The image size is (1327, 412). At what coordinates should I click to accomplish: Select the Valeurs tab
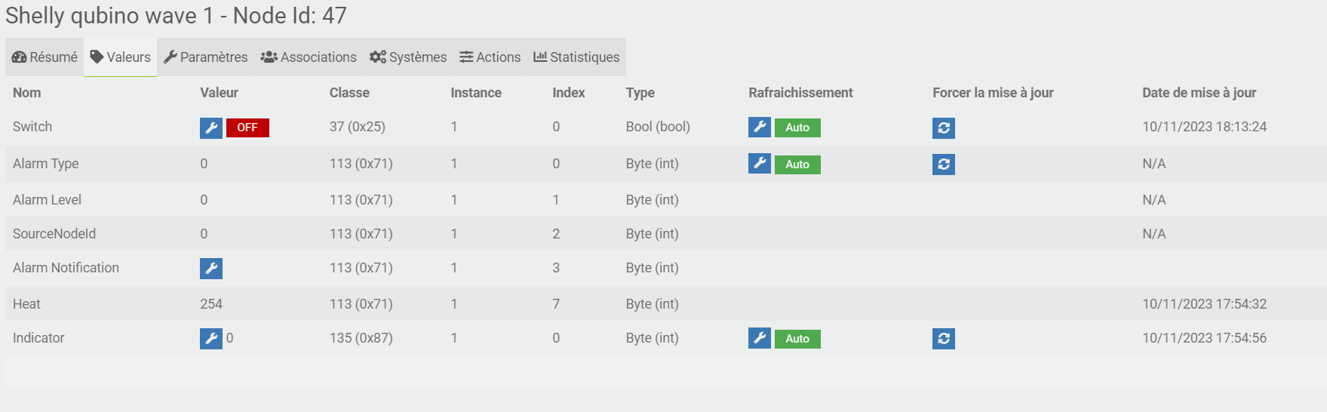click(x=121, y=57)
